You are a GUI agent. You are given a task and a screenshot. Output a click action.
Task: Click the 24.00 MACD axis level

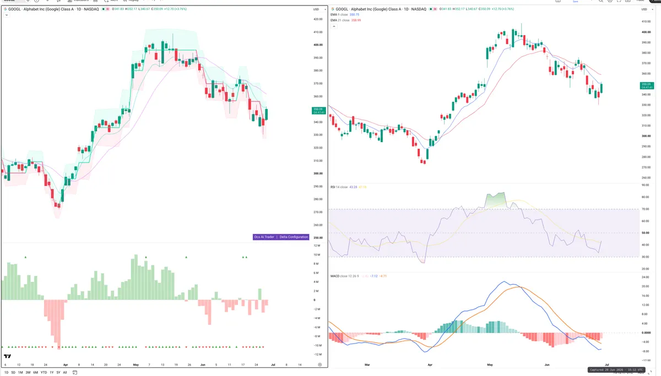tap(644, 277)
